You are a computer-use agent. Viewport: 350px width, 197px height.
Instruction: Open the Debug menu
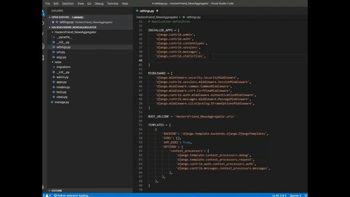coord(99,3)
